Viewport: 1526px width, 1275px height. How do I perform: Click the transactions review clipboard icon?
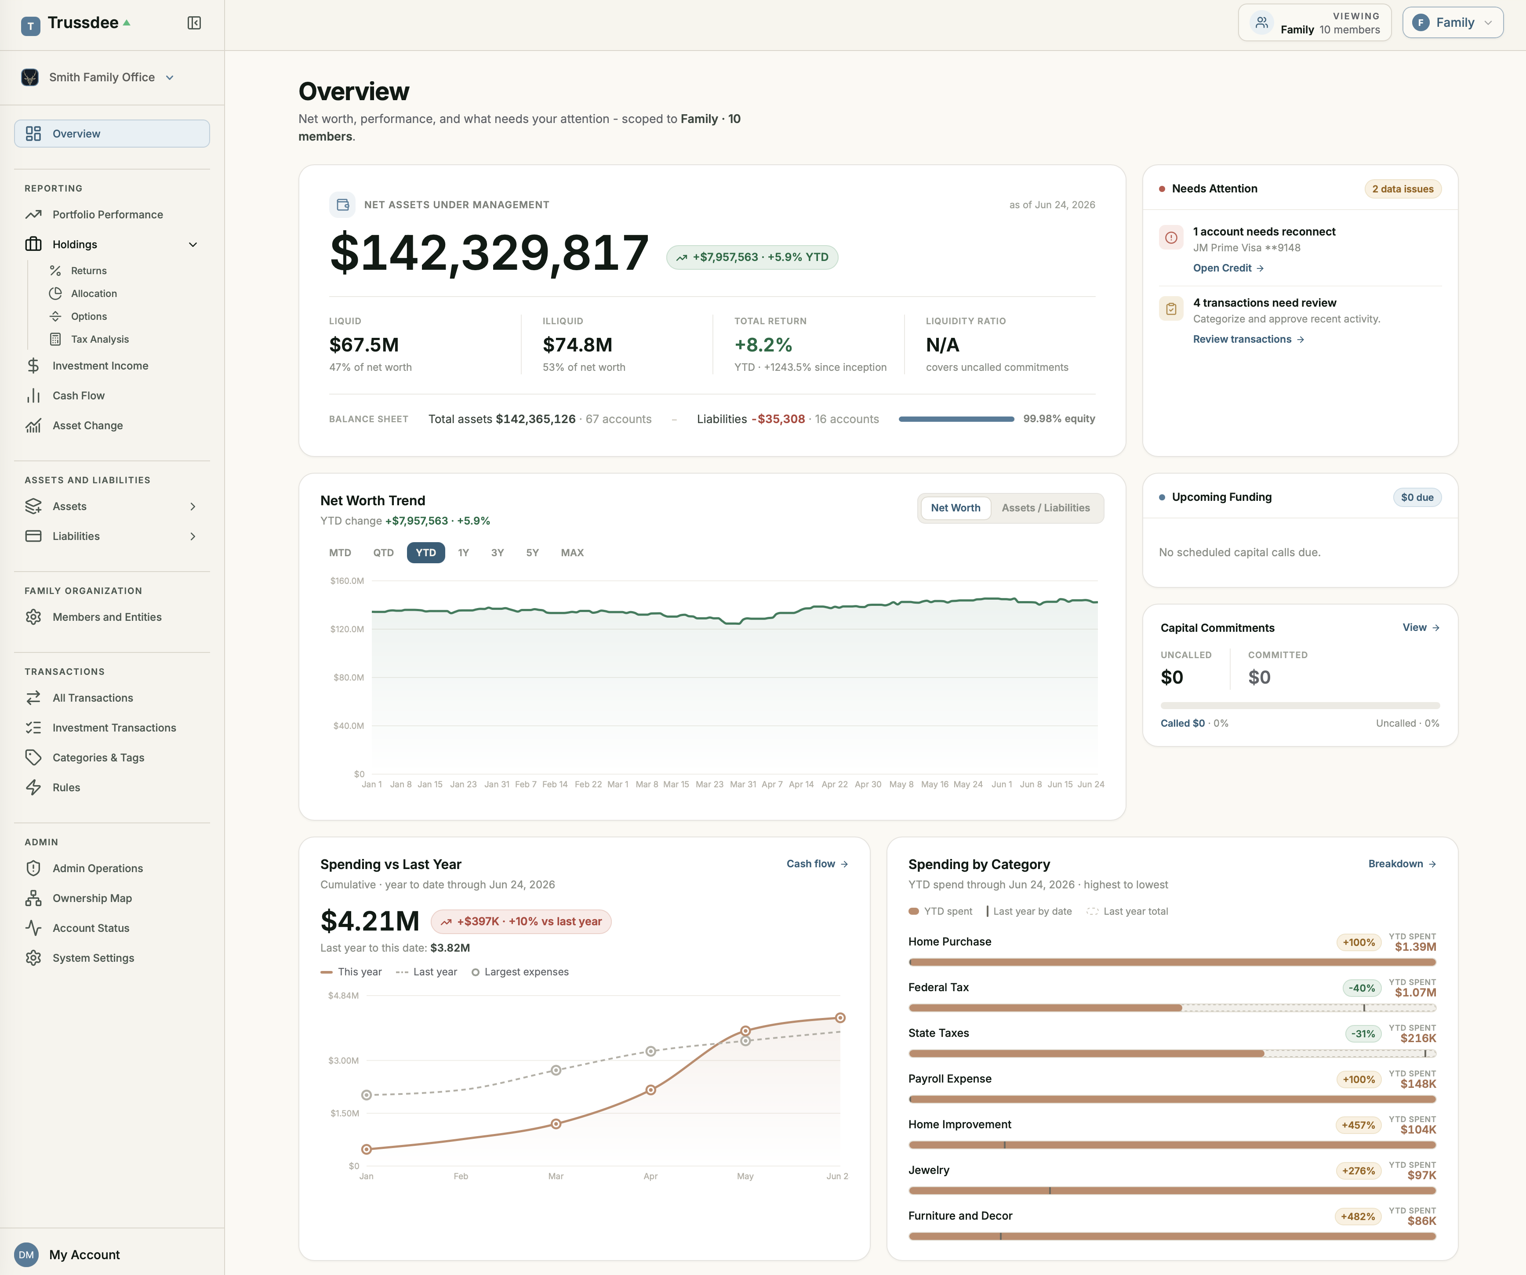click(x=1171, y=309)
